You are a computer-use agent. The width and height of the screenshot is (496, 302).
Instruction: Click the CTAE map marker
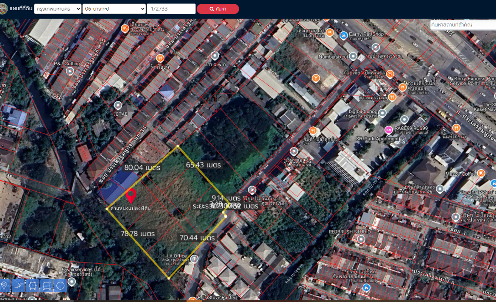tap(118, 106)
